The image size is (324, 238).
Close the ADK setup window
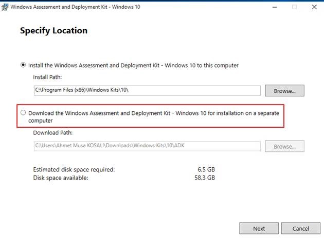(x=314, y=7)
